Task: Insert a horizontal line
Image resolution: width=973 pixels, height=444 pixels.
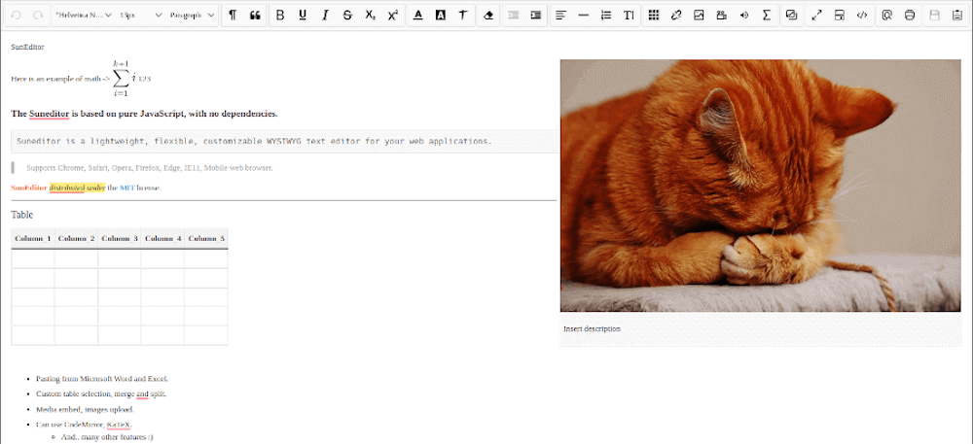Action: (583, 16)
